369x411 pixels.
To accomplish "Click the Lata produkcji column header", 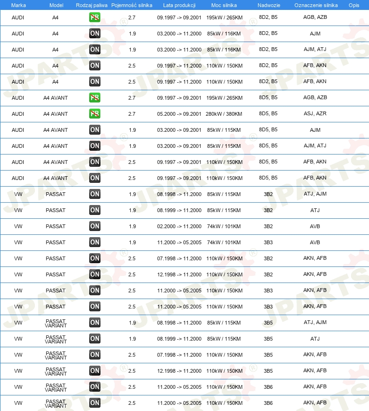I will point(179,5).
